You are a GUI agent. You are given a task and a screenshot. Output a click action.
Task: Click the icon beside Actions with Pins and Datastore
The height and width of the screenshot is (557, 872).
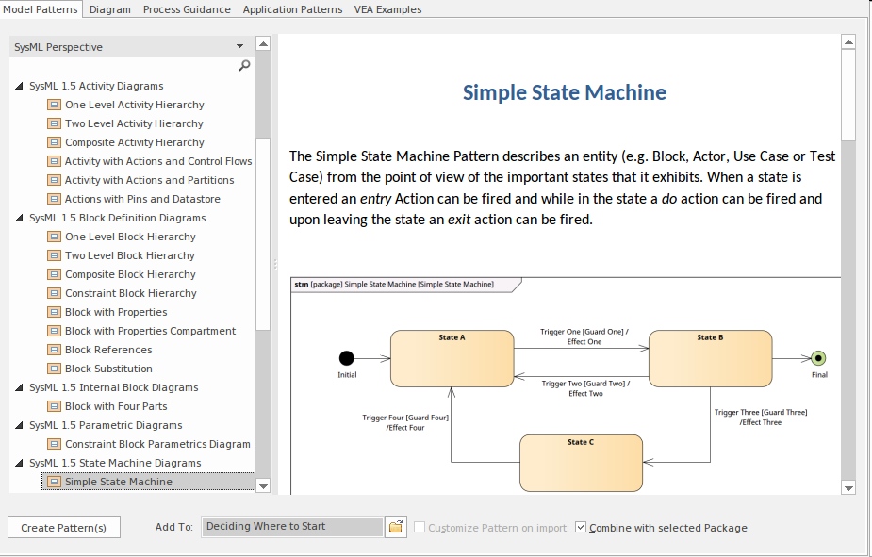click(54, 199)
